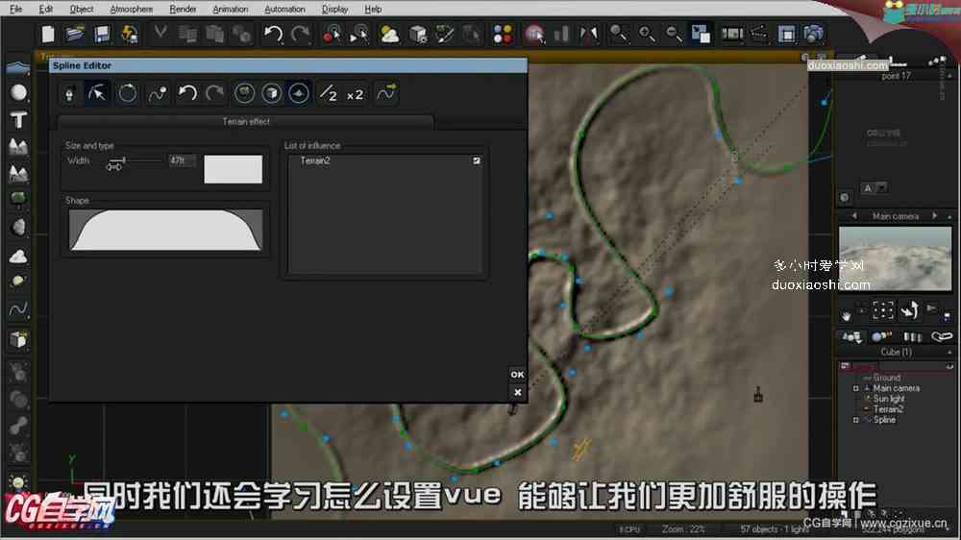Click the water plane icon at sidebar top
This screenshot has height=540, width=961.
click(x=18, y=66)
